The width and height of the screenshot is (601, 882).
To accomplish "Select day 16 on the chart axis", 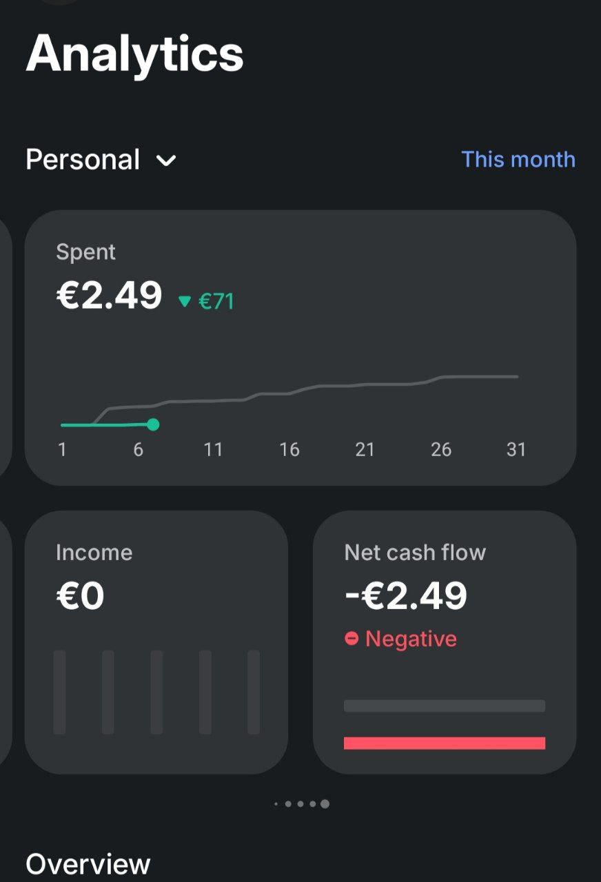I will tap(289, 450).
